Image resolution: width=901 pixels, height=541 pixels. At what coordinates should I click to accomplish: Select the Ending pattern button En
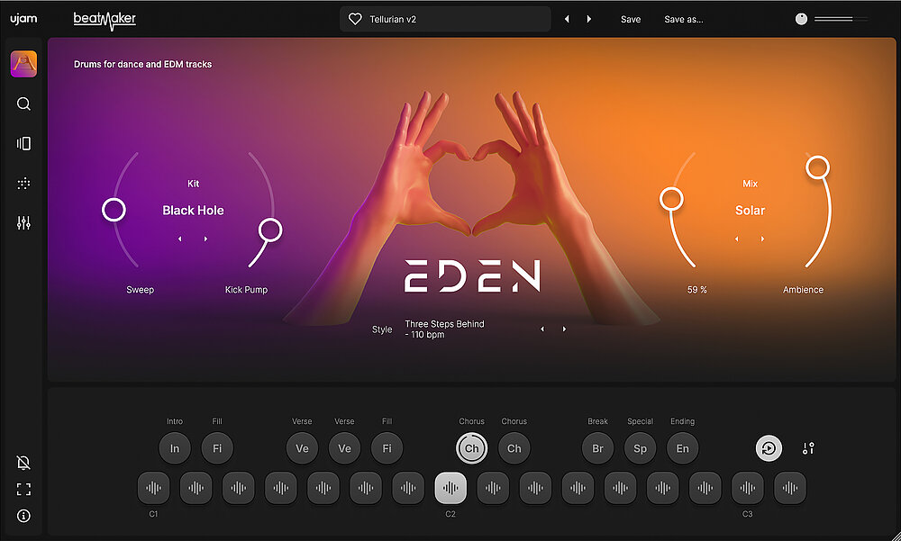point(683,448)
